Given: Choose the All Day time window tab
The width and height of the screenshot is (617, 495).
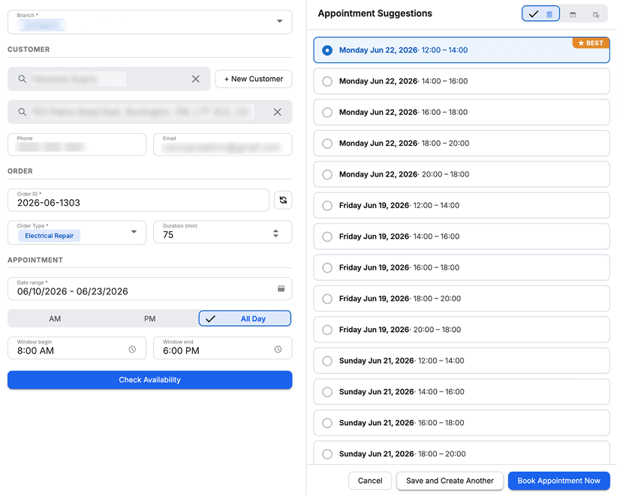Looking at the screenshot, I should click(x=245, y=318).
